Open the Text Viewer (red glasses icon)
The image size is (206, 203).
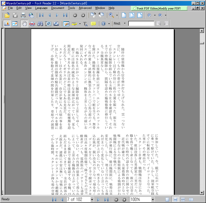coord(32,24)
